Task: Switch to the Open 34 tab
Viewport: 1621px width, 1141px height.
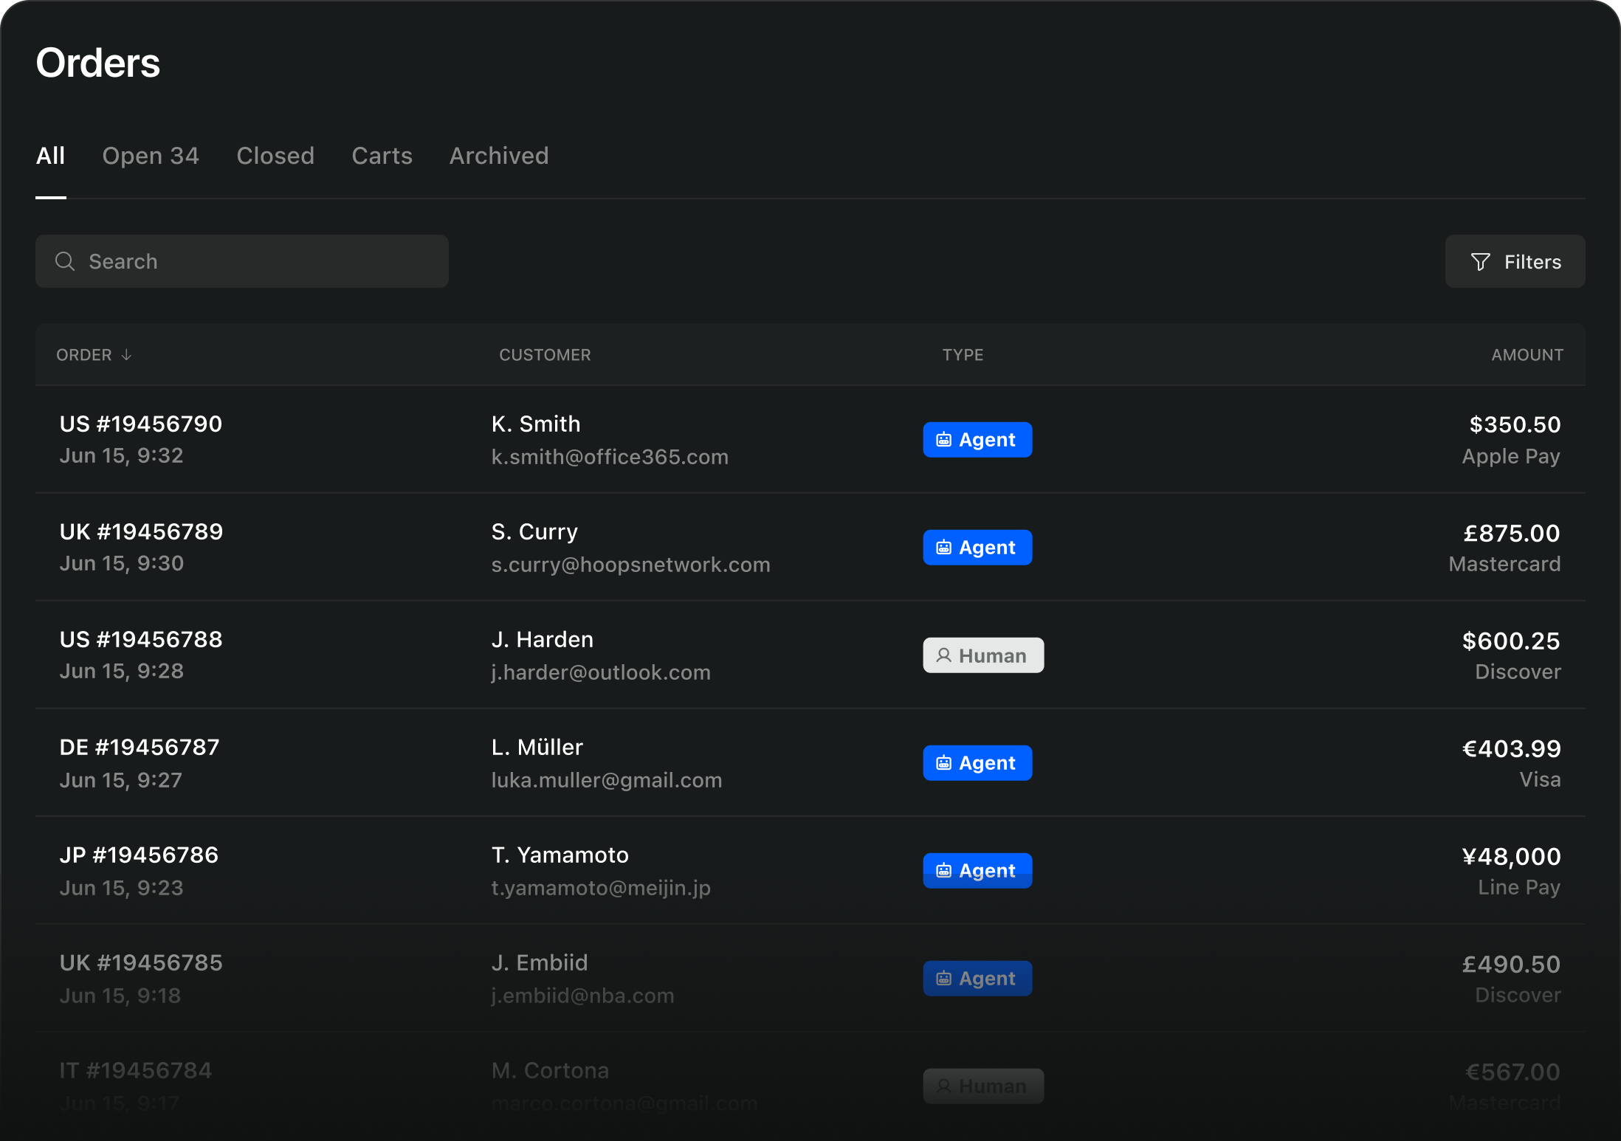Action: pyautogui.click(x=151, y=156)
